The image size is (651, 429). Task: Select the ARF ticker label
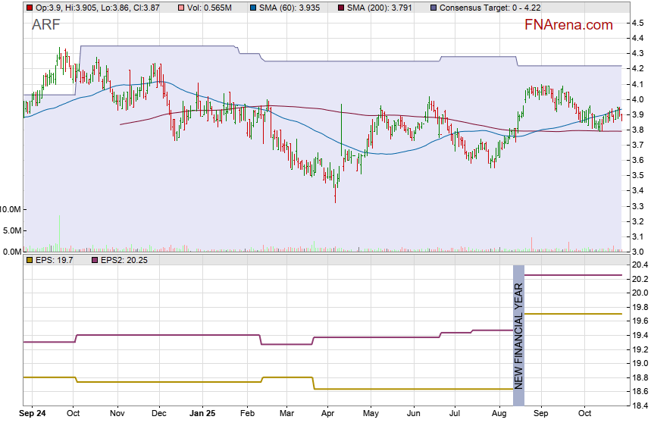45,25
